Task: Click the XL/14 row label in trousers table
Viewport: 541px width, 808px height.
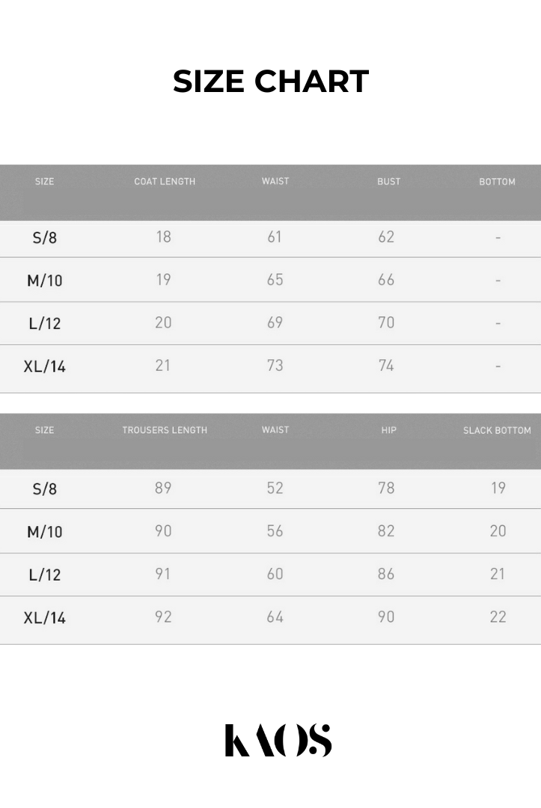Action: coord(45,618)
